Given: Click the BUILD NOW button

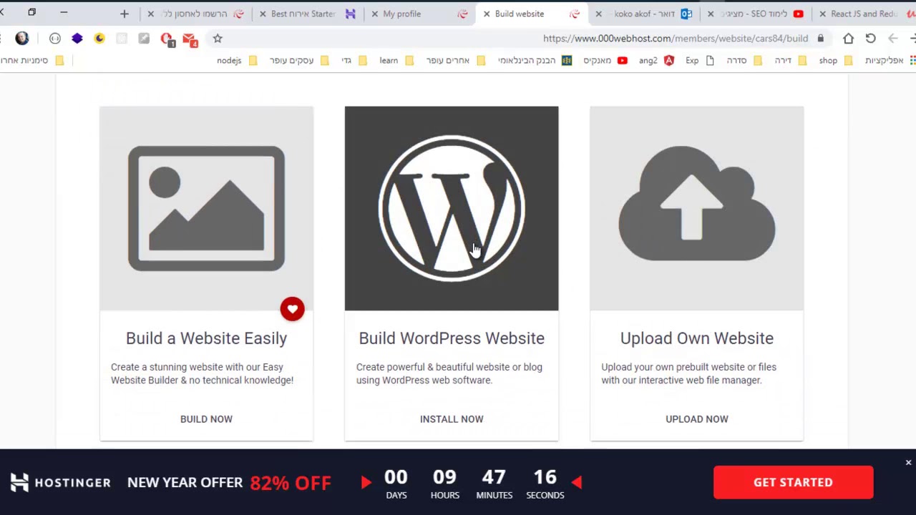Looking at the screenshot, I should [206, 419].
